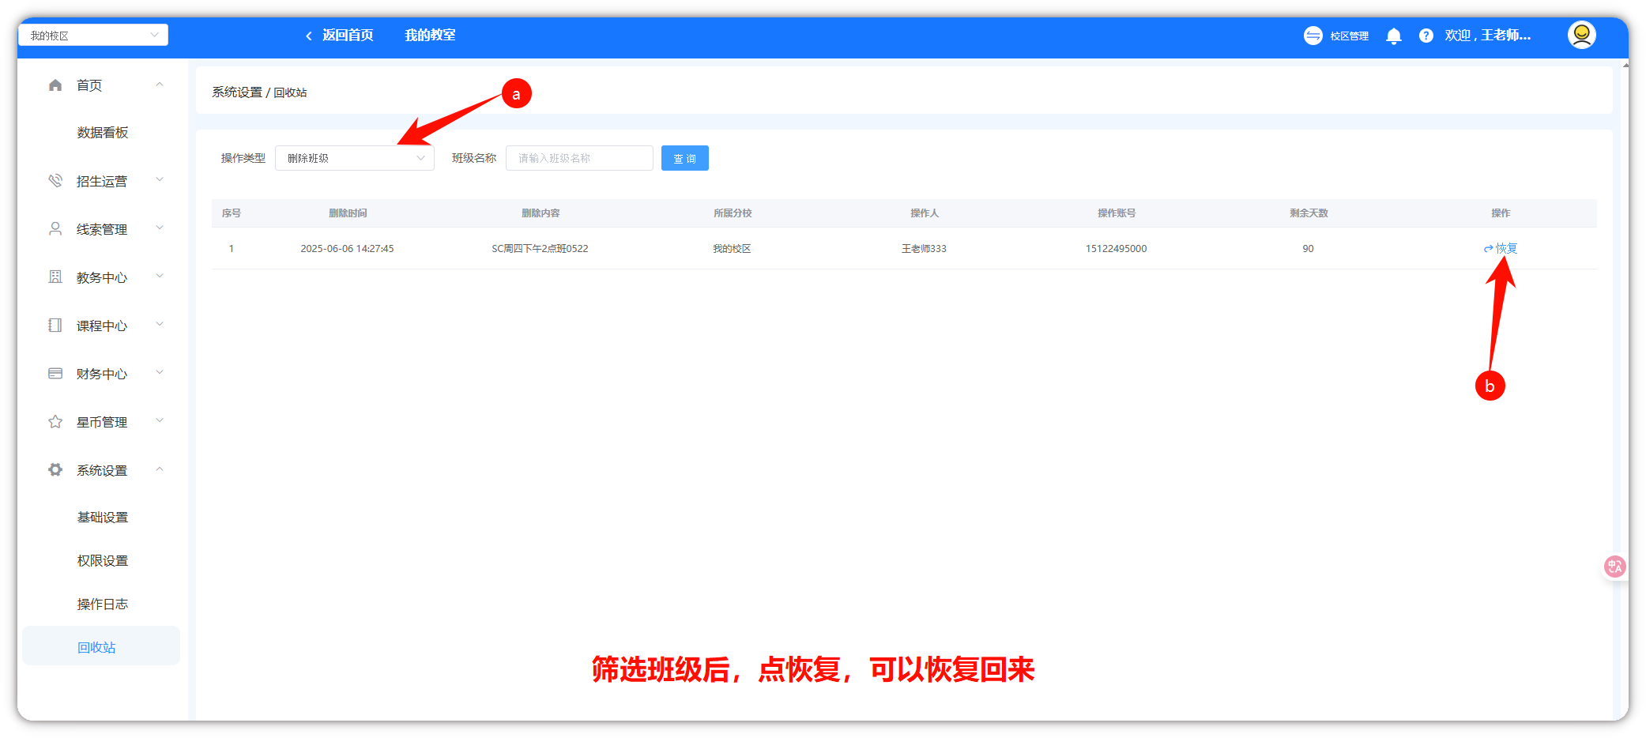The image size is (1646, 738).
Task: Click the user avatar icon
Action: click(x=1581, y=36)
